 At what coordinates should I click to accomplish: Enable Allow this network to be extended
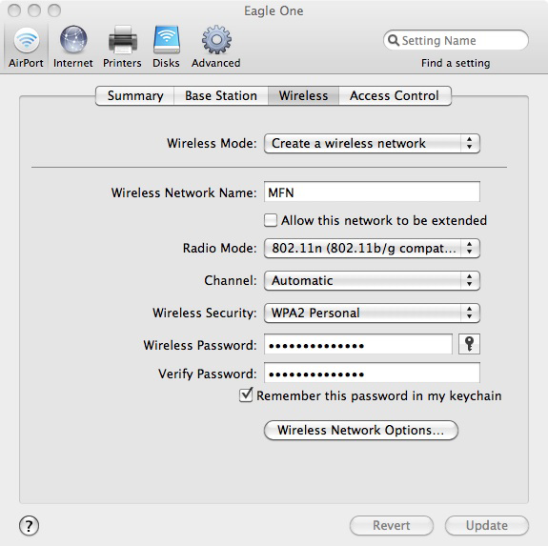tap(271, 220)
